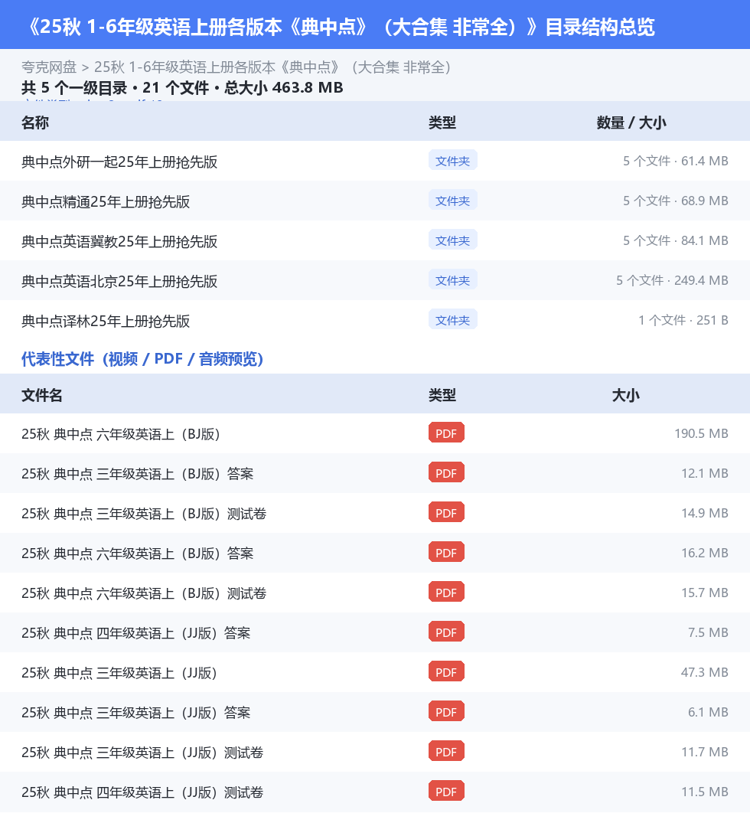Click the 文件名 column header
The width and height of the screenshot is (750, 836).
point(42,395)
